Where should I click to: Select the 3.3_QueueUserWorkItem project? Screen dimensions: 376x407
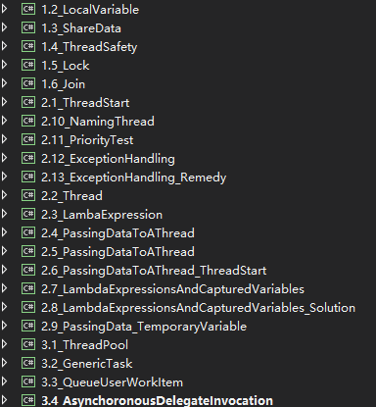[112, 382]
